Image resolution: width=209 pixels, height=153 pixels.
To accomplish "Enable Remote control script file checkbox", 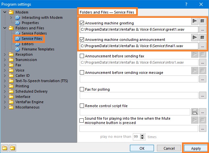I will [82, 106].
